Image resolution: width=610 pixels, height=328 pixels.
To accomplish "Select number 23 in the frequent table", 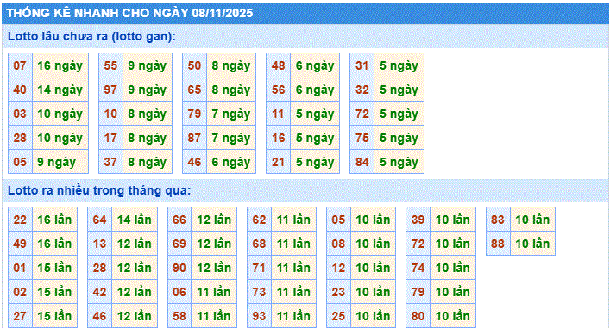I will tap(338, 292).
